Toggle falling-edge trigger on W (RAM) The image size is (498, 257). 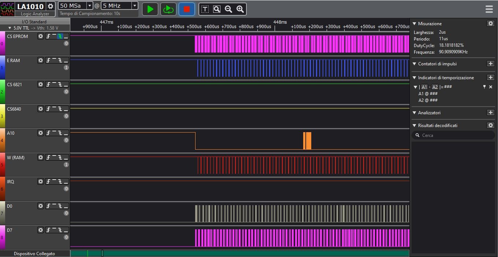point(60,157)
